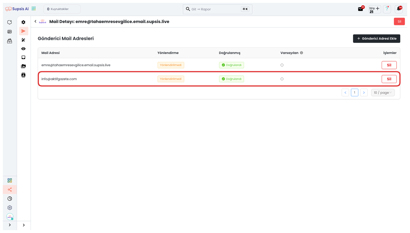Click Gönderici Adresi Ekle button
410x233 pixels.
376,38
